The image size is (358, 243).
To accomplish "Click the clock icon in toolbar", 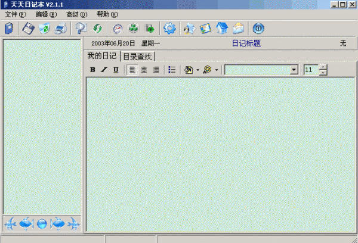I will tap(118, 28).
